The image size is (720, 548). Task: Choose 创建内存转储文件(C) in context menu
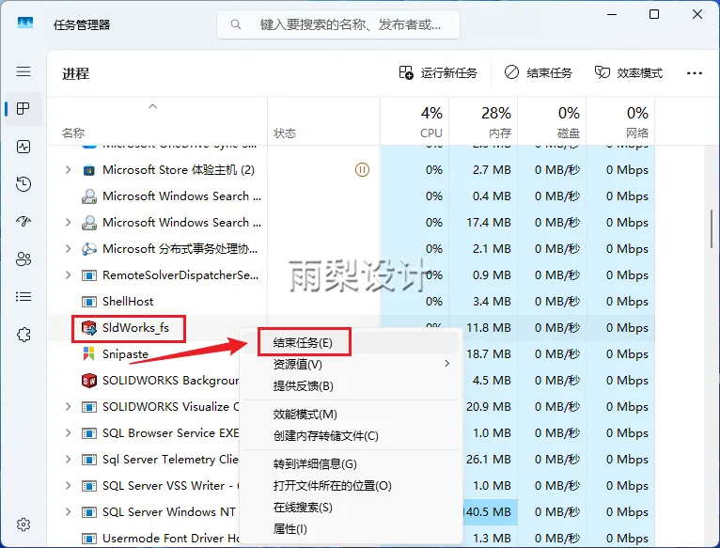click(x=350, y=436)
